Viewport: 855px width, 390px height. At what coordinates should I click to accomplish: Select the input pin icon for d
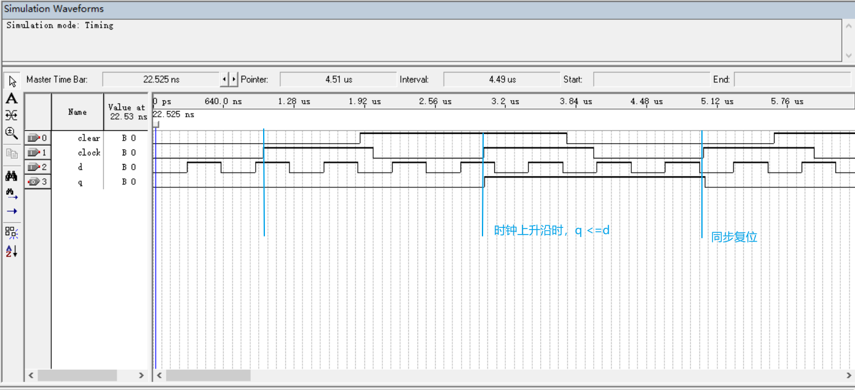(33, 167)
